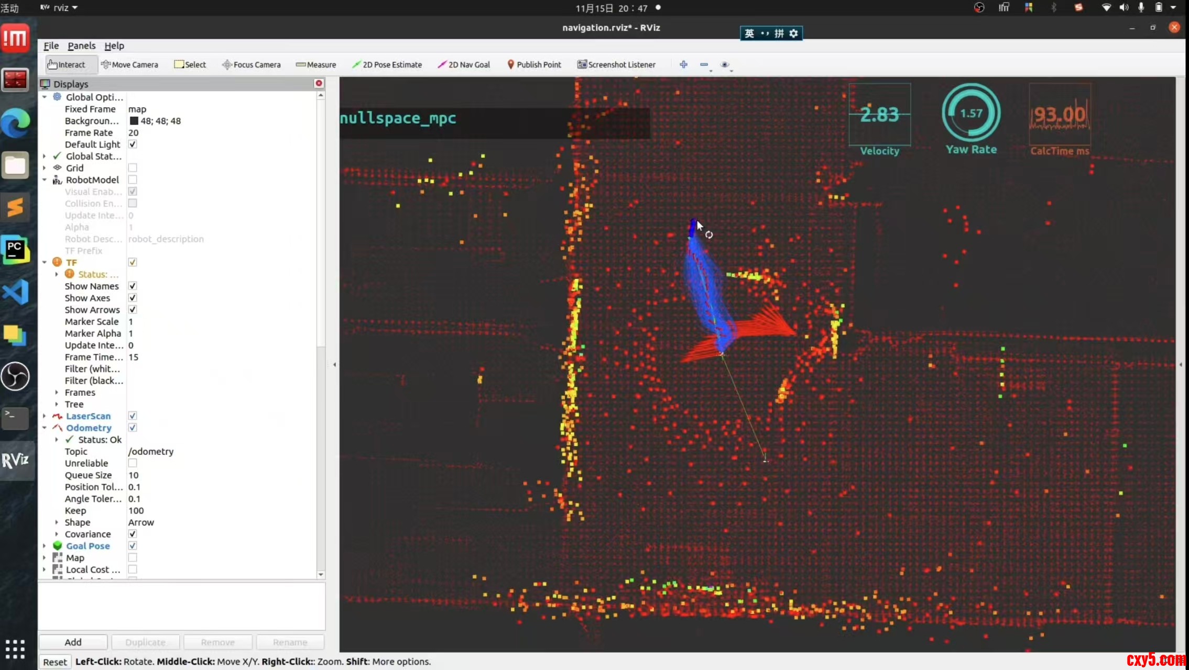Select the Move Camera tool
Screen dimensions: 1189x670
[129, 64]
